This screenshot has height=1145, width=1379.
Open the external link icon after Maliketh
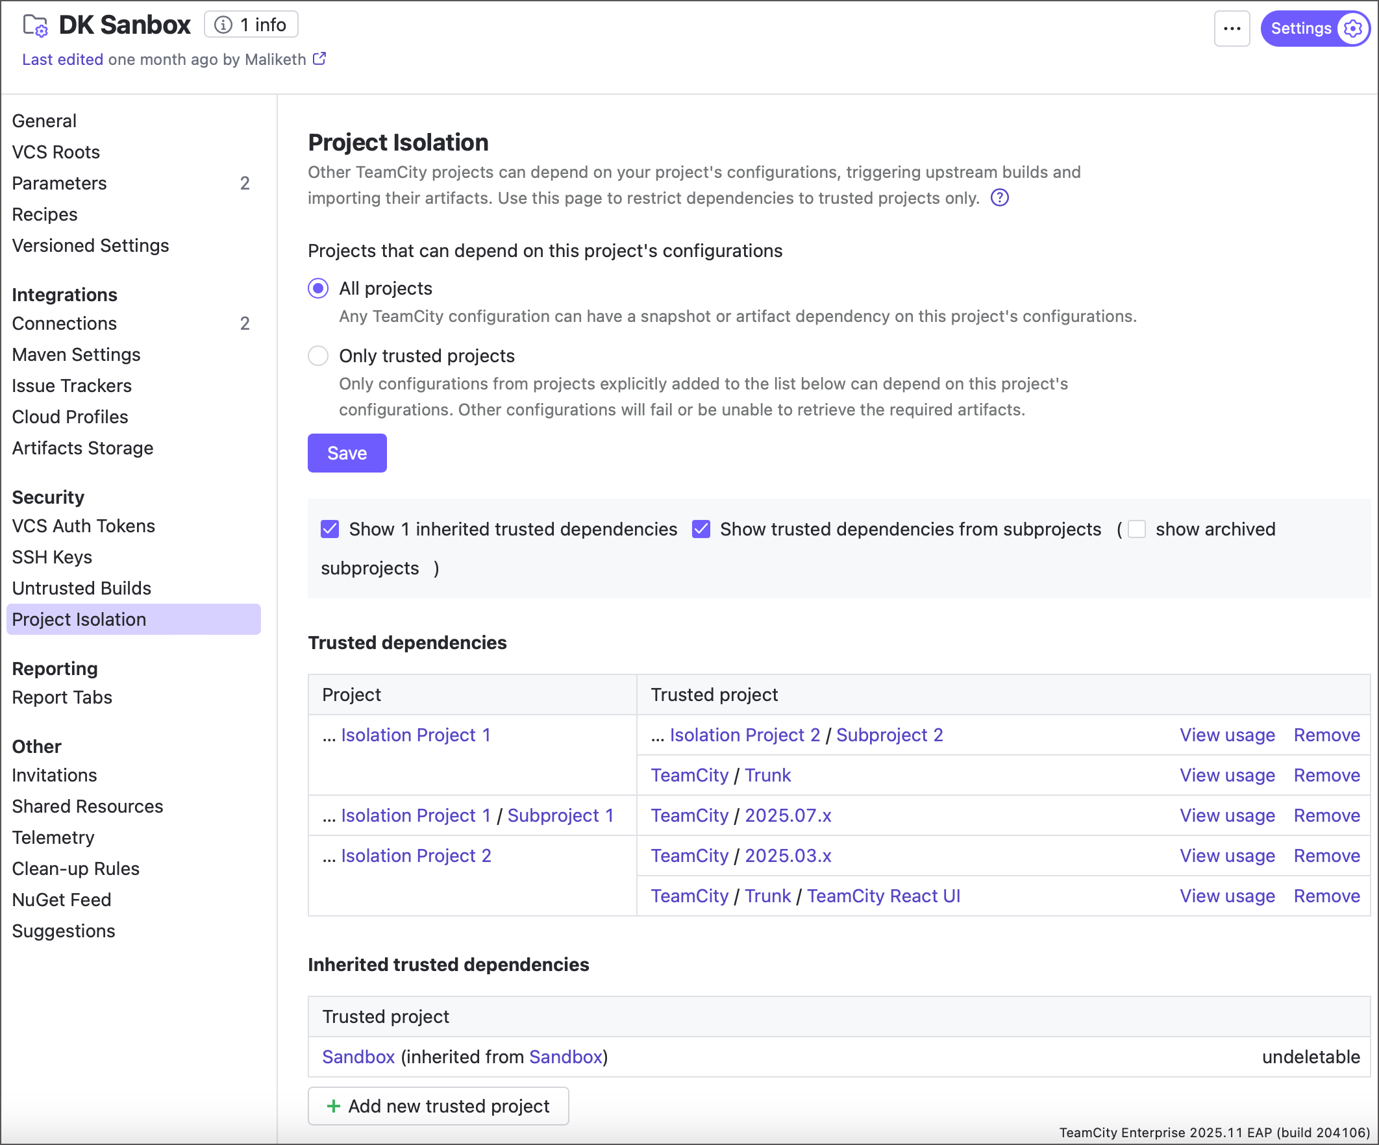pos(319,59)
